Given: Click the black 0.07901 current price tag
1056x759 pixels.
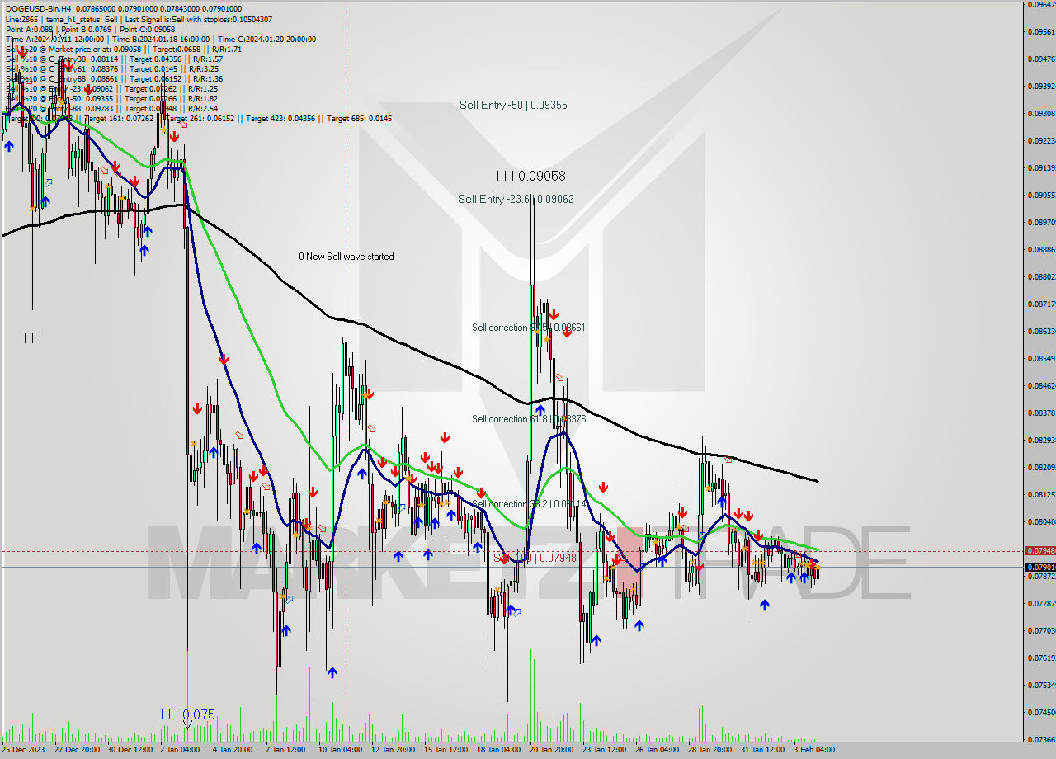Looking at the screenshot, I should pyautogui.click(x=1039, y=567).
